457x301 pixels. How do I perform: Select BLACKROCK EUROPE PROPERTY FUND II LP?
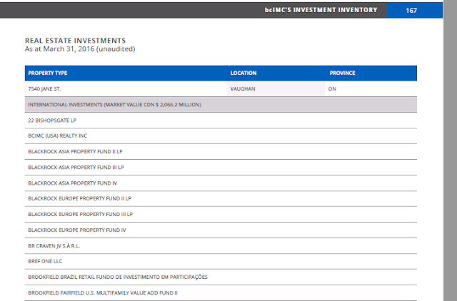click(221, 198)
